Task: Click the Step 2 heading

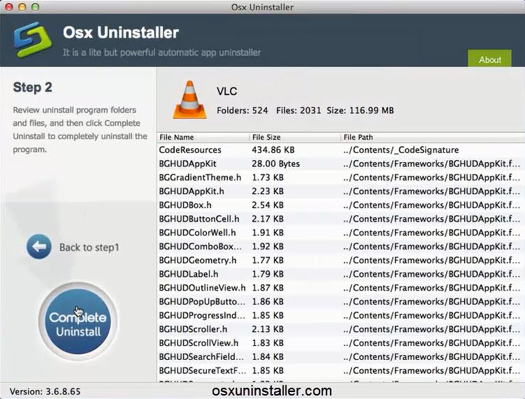Action: point(32,87)
